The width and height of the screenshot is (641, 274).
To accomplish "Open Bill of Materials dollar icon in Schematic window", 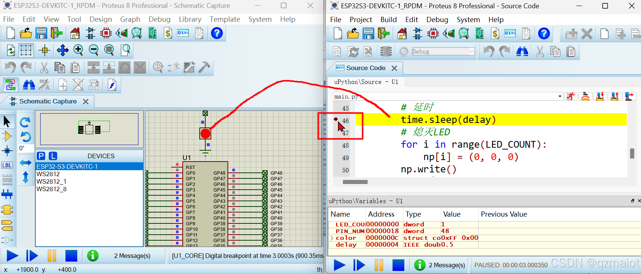I will pos(168,33).
